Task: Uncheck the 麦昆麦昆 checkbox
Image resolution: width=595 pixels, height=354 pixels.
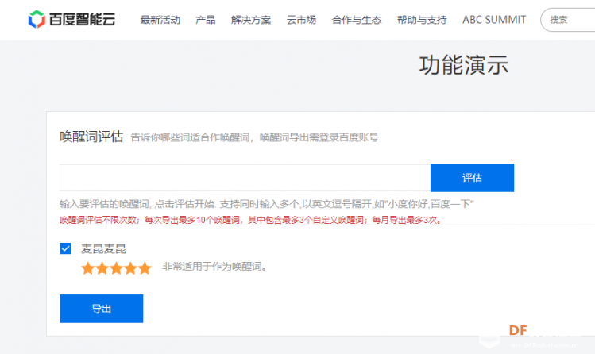Action: pos(65,248)
